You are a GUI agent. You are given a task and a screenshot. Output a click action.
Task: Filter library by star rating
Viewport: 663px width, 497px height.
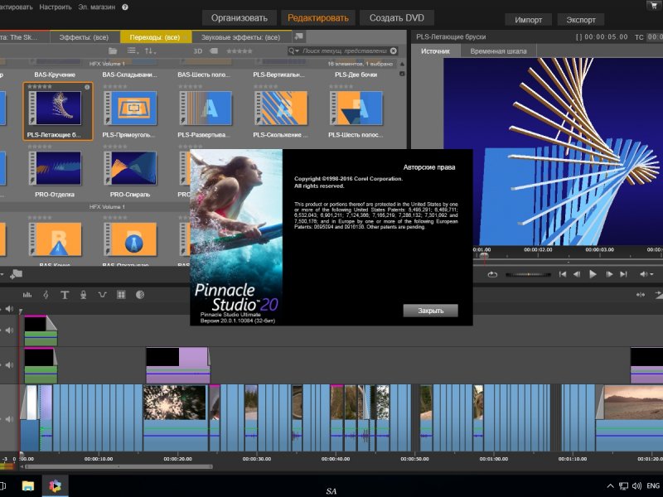coord(240,51)
